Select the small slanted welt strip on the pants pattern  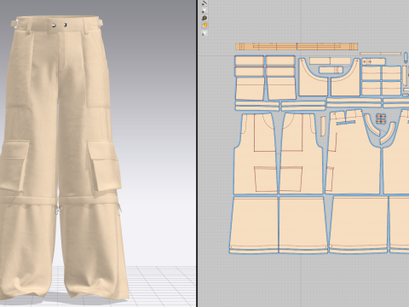pos(346,123)
